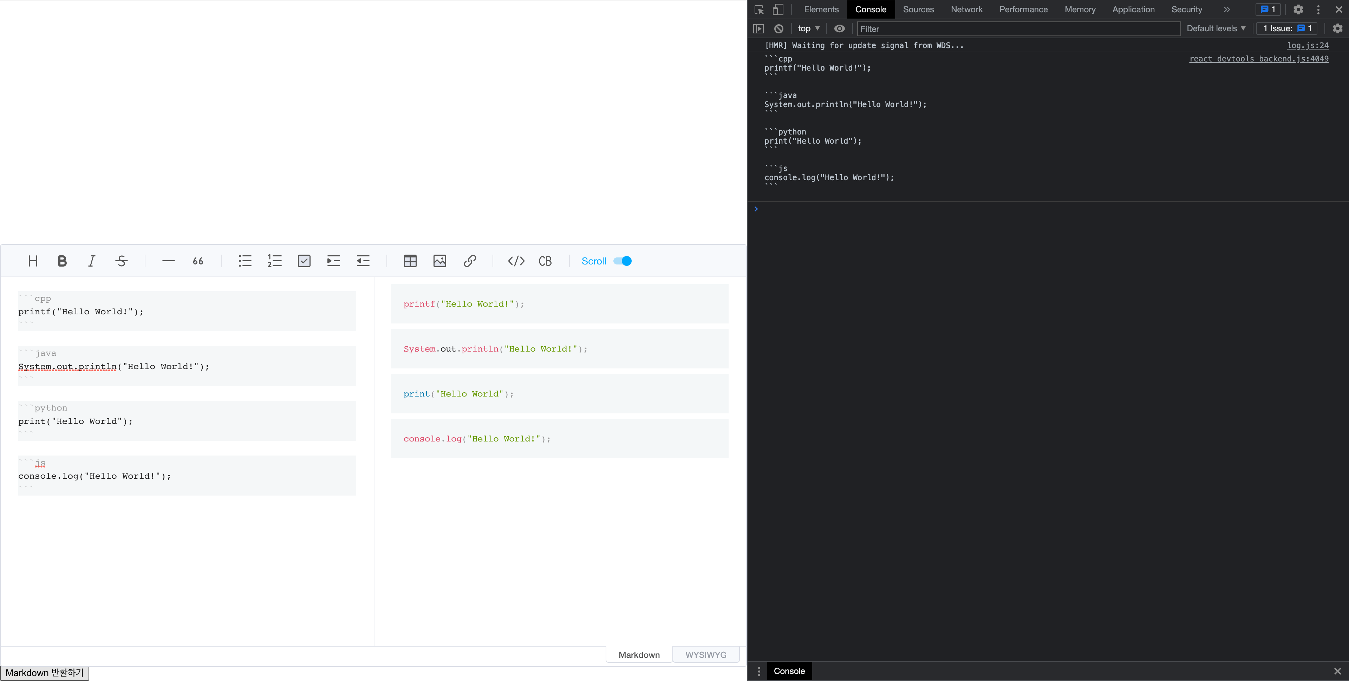
Task: Insert a blockquote
Action: pos(197,261)
